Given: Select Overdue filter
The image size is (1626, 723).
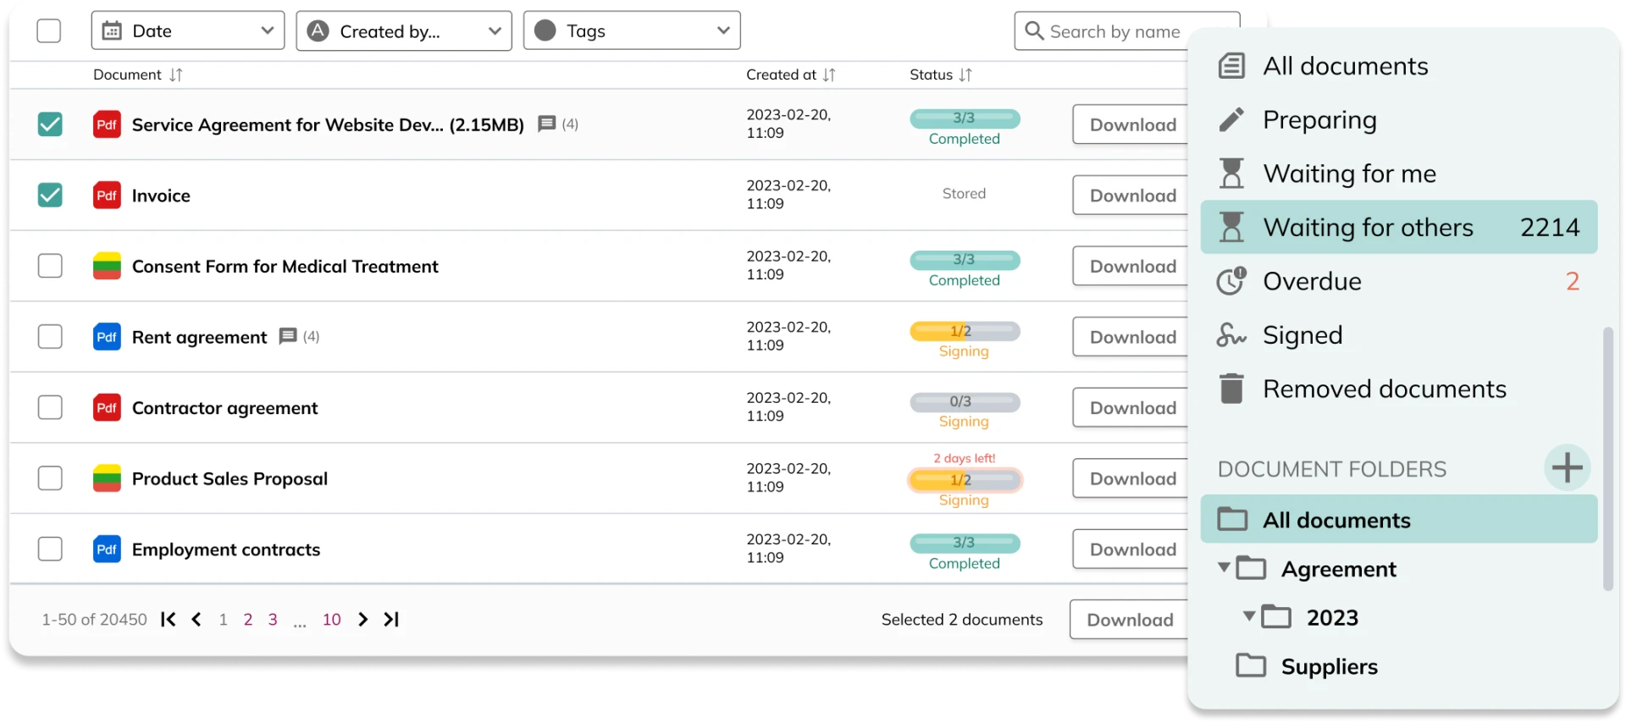Looking at the screenshot, I should (1399, 281).
